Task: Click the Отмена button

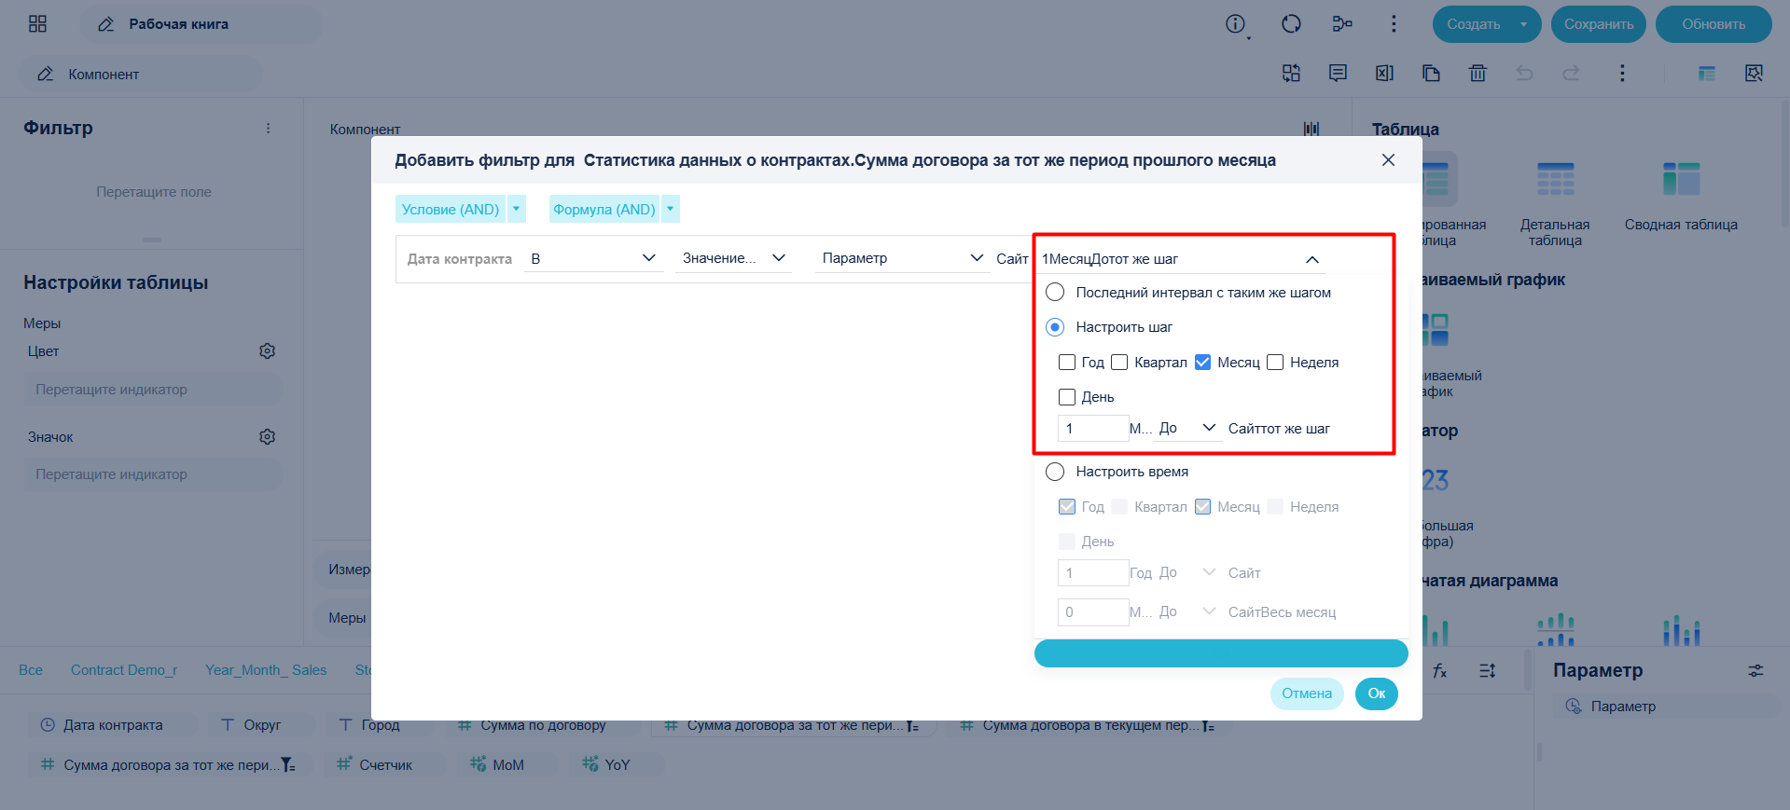Action: (x=1307, y=693)
